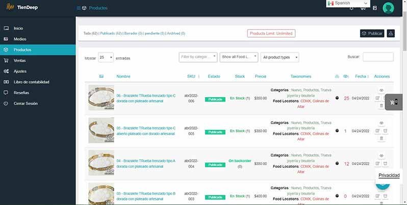The width and height of the screenshot is (407, 205).
Task: Open the Spanish language dropdown
Action: (354, 3)
